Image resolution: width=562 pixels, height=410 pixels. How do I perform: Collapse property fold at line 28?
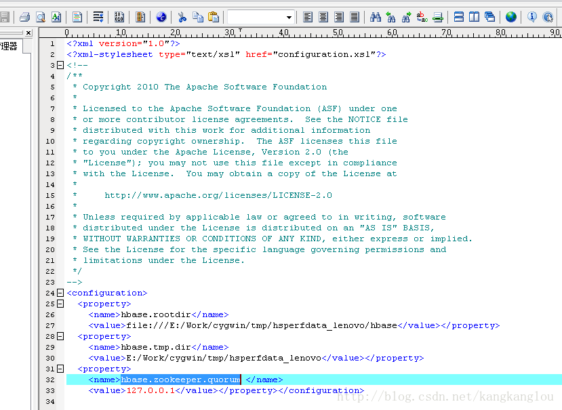[x=60, y=336]
